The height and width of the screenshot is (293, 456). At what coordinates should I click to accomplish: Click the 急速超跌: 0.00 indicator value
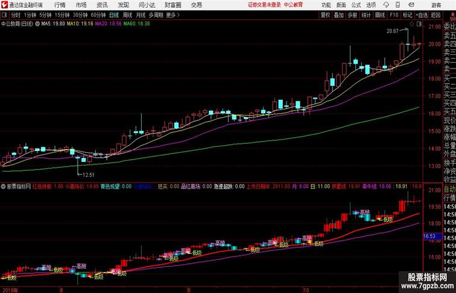pyautogui.click(x=229, y=187)
